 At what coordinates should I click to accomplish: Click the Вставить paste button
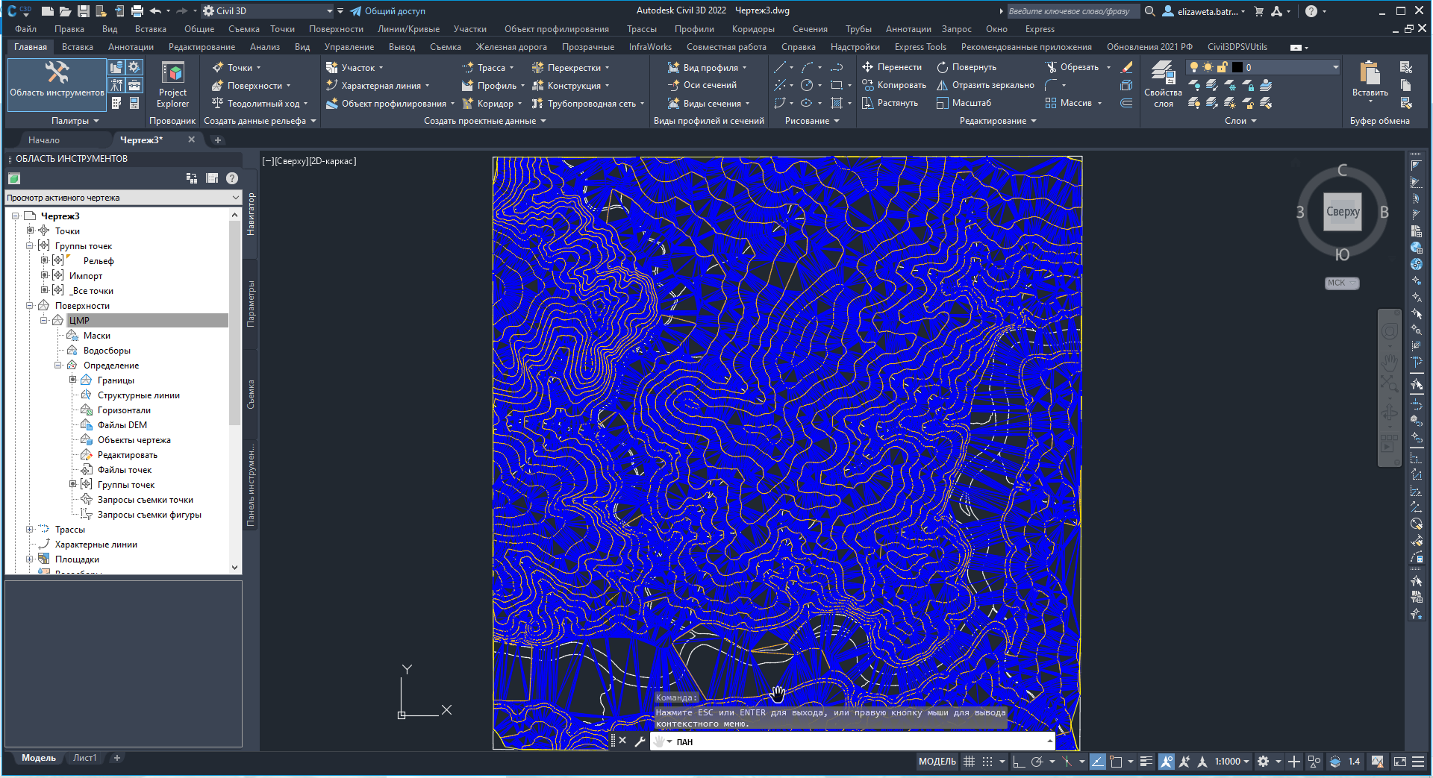pos(1370,80)
